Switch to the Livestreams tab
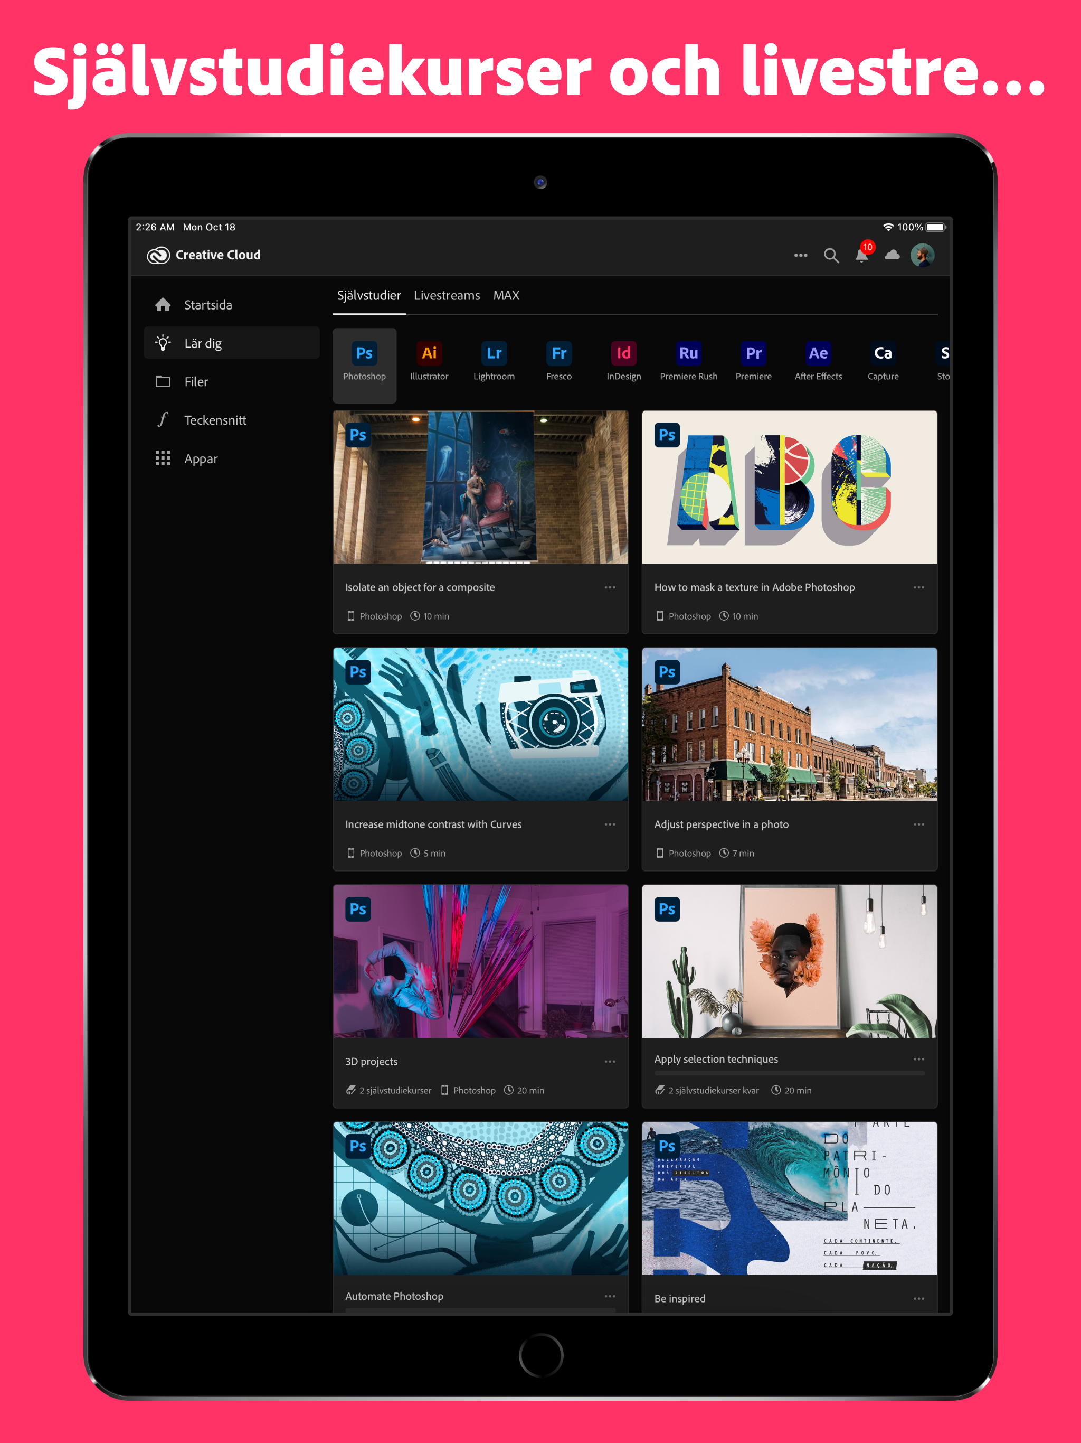The height and width of the screenshot is (1443, 1081). coord(447,295)
